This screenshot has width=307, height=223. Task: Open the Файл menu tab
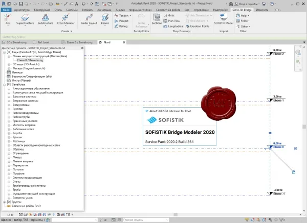tap(6, 10)
